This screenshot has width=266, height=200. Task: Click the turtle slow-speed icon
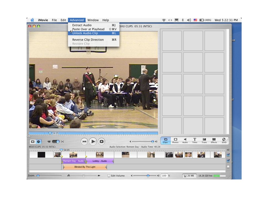[x=99, y=176]
